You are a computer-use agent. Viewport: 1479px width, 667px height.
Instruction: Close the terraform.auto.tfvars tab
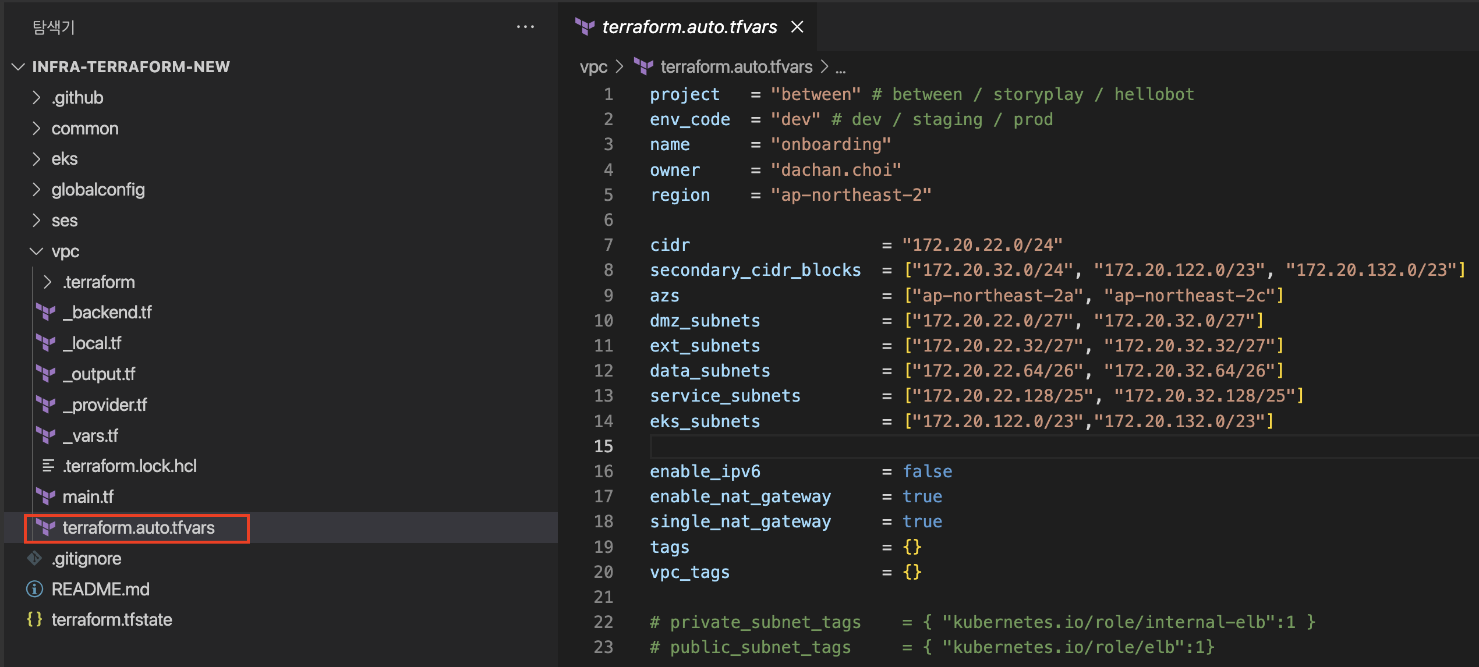[x=797, y=27]
